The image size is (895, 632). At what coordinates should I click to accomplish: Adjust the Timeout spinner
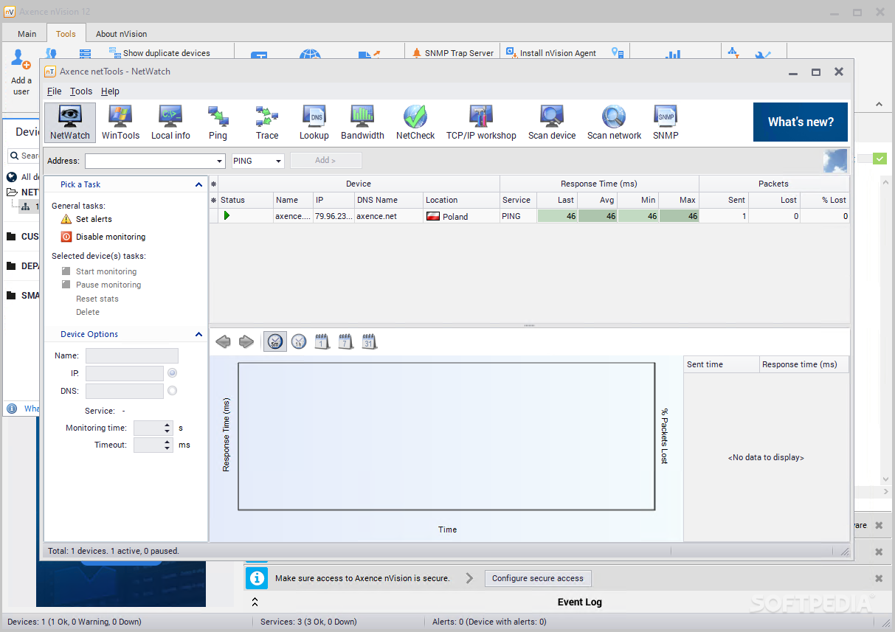pyautogui.click(x=167, y=445)
